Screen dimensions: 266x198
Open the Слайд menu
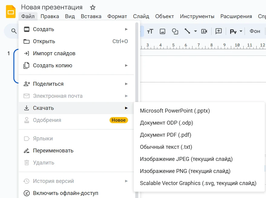[x=141, y=16]
